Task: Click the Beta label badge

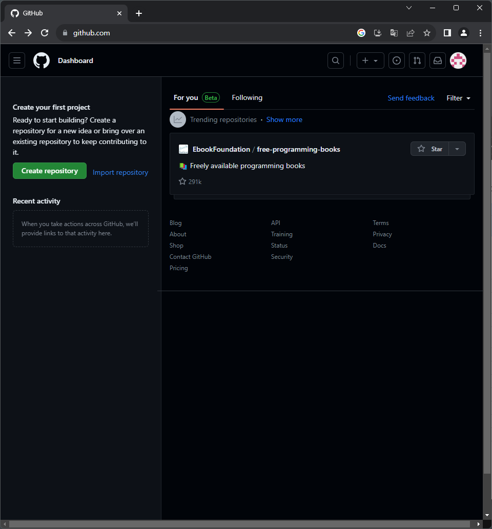Action: coord(211,98)
